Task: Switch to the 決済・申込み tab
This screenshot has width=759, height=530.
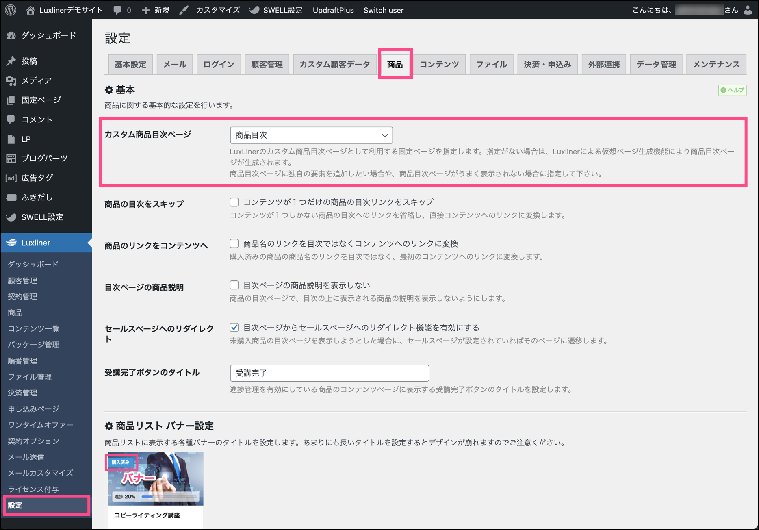Action: click(x=547, y=65)
